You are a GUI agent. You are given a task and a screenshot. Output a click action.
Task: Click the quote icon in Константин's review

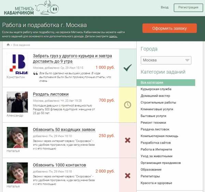[x=35, y=73]
